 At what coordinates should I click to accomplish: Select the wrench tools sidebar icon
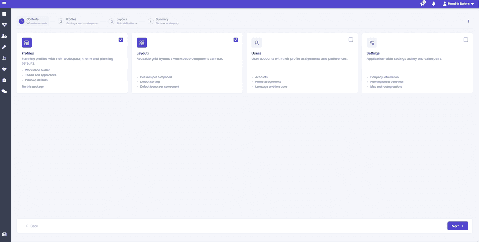point(4,47)
